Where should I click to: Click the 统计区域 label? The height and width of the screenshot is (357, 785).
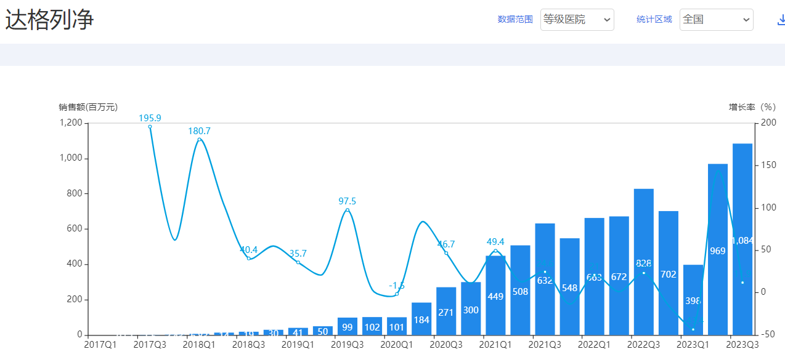tap(654, 20)
